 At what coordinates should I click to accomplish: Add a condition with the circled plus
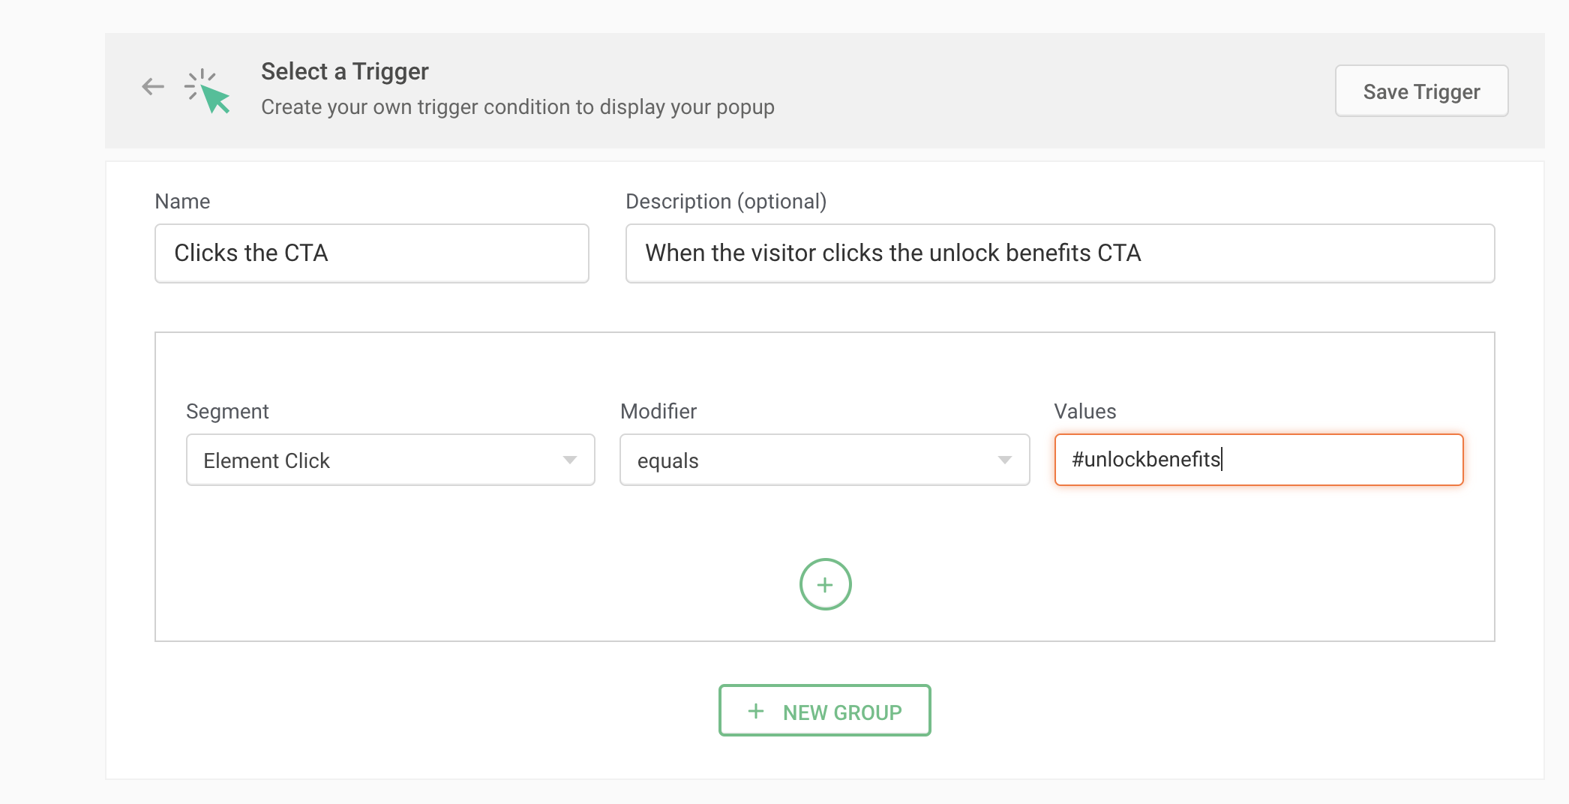(825, 584)
